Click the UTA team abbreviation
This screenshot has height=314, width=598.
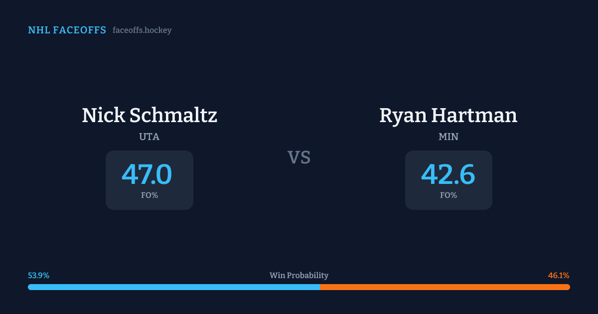pyautogui.click(x=149, y=137)
